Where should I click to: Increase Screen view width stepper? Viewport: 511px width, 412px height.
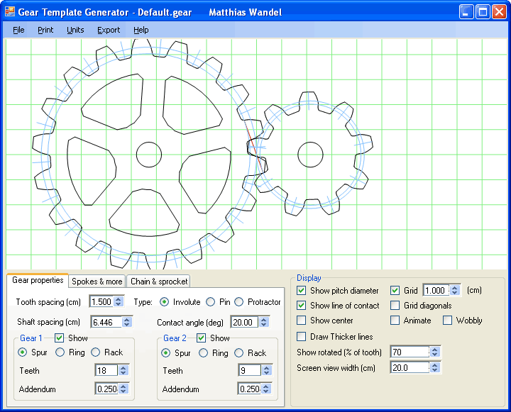click(435, 364)
